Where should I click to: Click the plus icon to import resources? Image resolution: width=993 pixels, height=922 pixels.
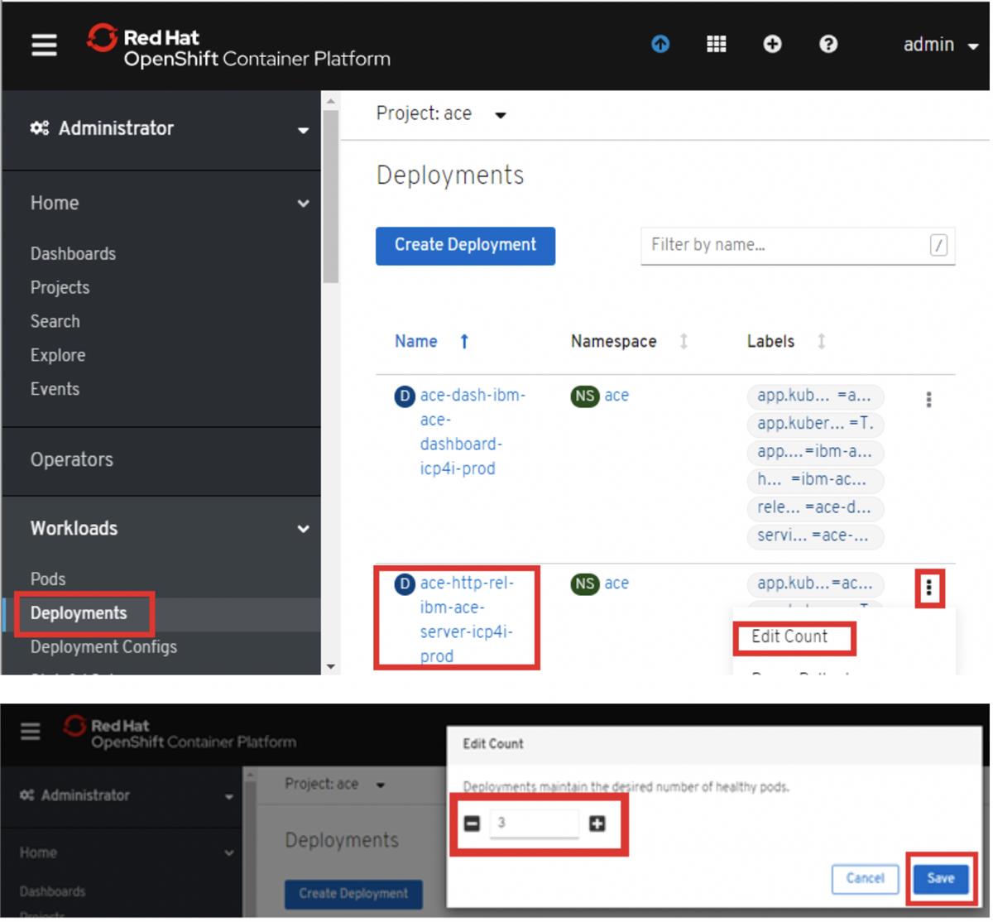tap(771, 45)
